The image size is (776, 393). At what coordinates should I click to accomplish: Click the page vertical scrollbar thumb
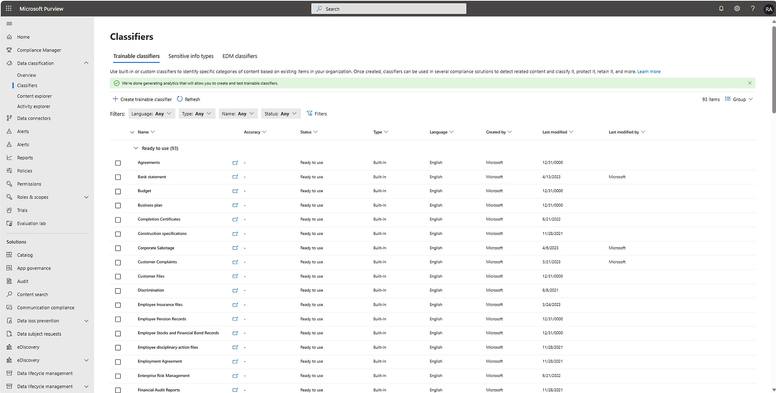[x=774, y=70]
